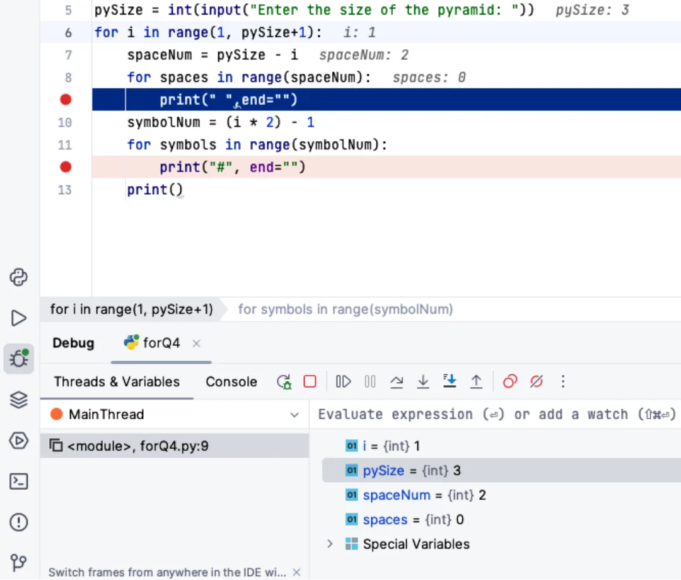Step over the current line
The width and height of the screenshot is (681, 580).
pos(397,381)
